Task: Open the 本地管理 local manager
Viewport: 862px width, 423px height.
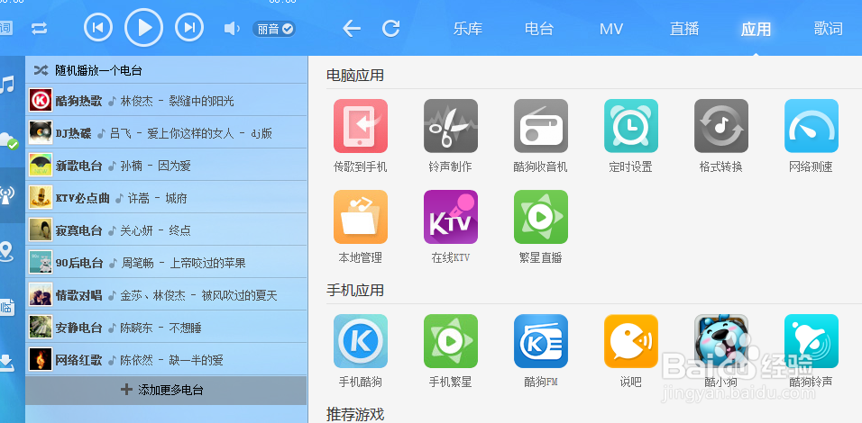Action: click(360, 217)
